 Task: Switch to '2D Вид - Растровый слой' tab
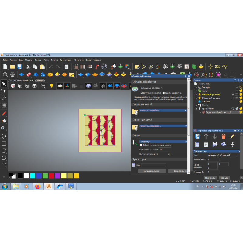coord(21,80)
